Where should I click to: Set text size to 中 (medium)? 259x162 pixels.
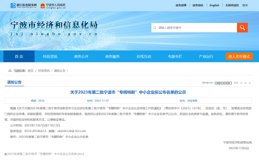coord(246,83)
